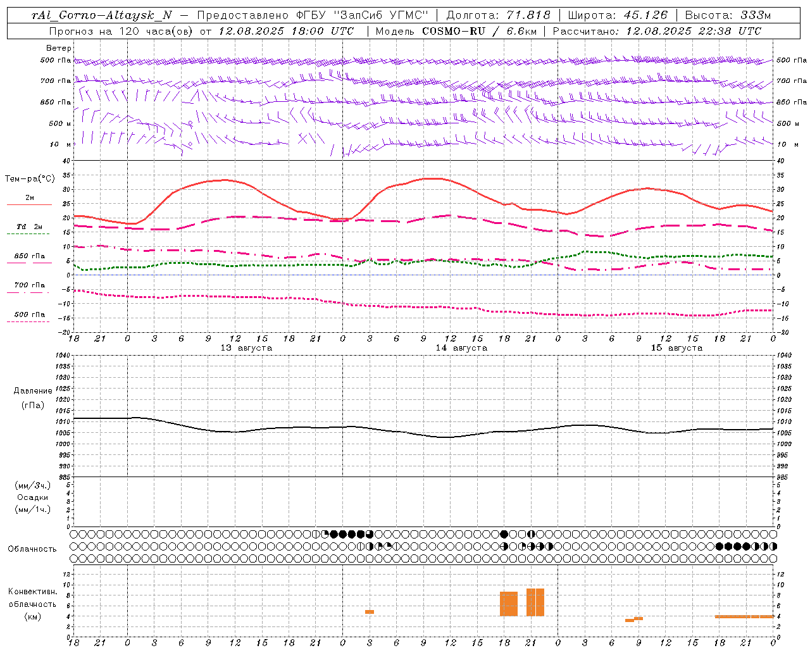This screenshot has height=648, width=810.
Task: Click the tall orange convective bar at 18h 14 августа
Action: 509,604
